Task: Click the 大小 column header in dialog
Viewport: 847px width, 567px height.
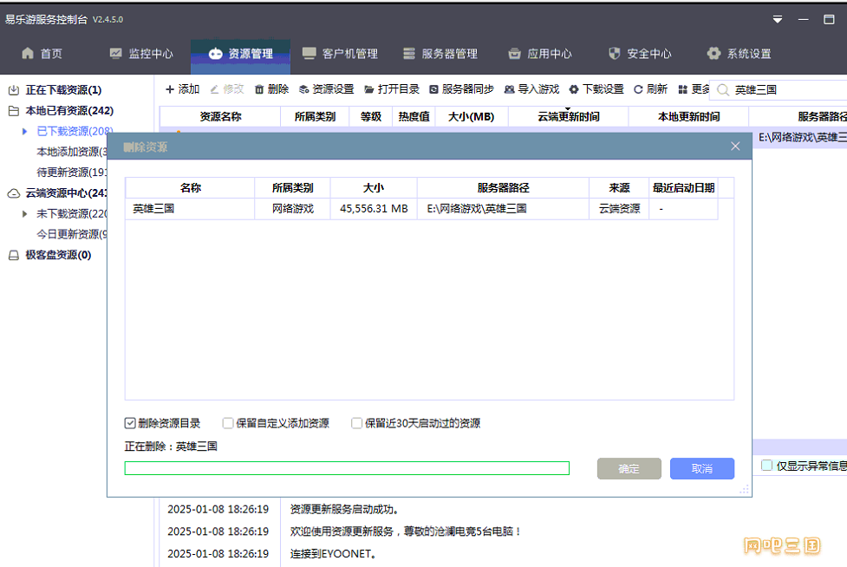Action: (374, 188)
